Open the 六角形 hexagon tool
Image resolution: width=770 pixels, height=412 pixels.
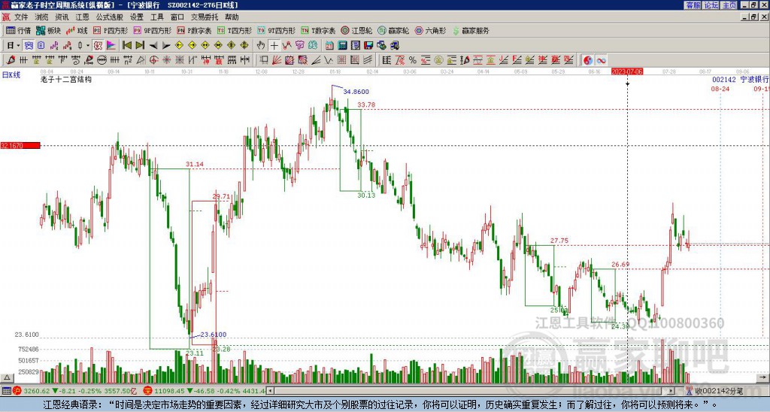(x=431, y=30)
